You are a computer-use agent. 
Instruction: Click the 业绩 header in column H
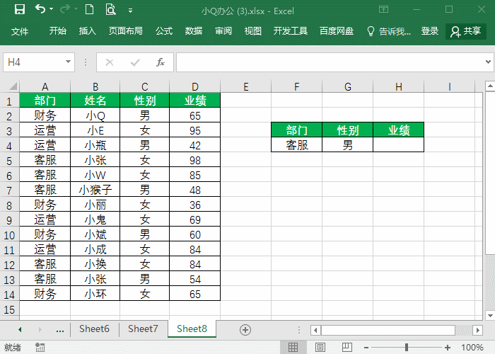click(398, 130)
